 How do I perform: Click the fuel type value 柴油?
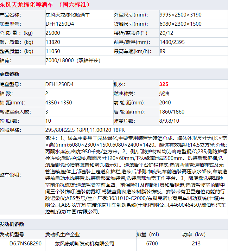(x=164, y=94)
